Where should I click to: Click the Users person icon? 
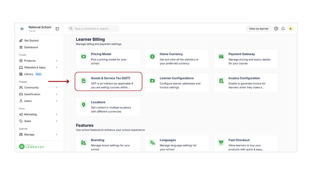(x=21, y=101)
